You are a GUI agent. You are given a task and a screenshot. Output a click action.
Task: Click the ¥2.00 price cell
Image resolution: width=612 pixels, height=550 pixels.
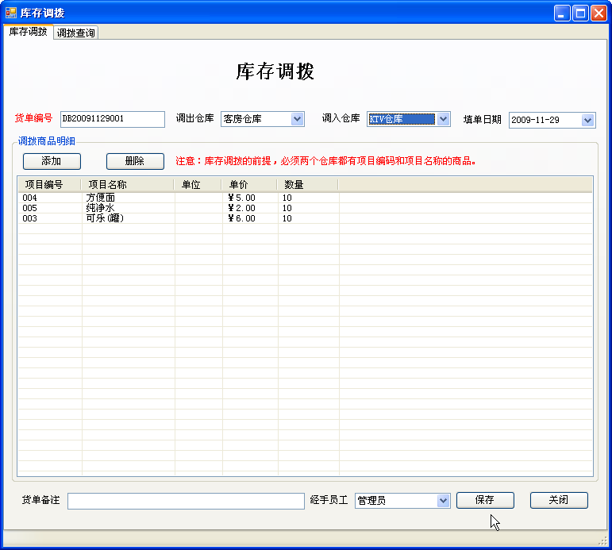(241, 208)
